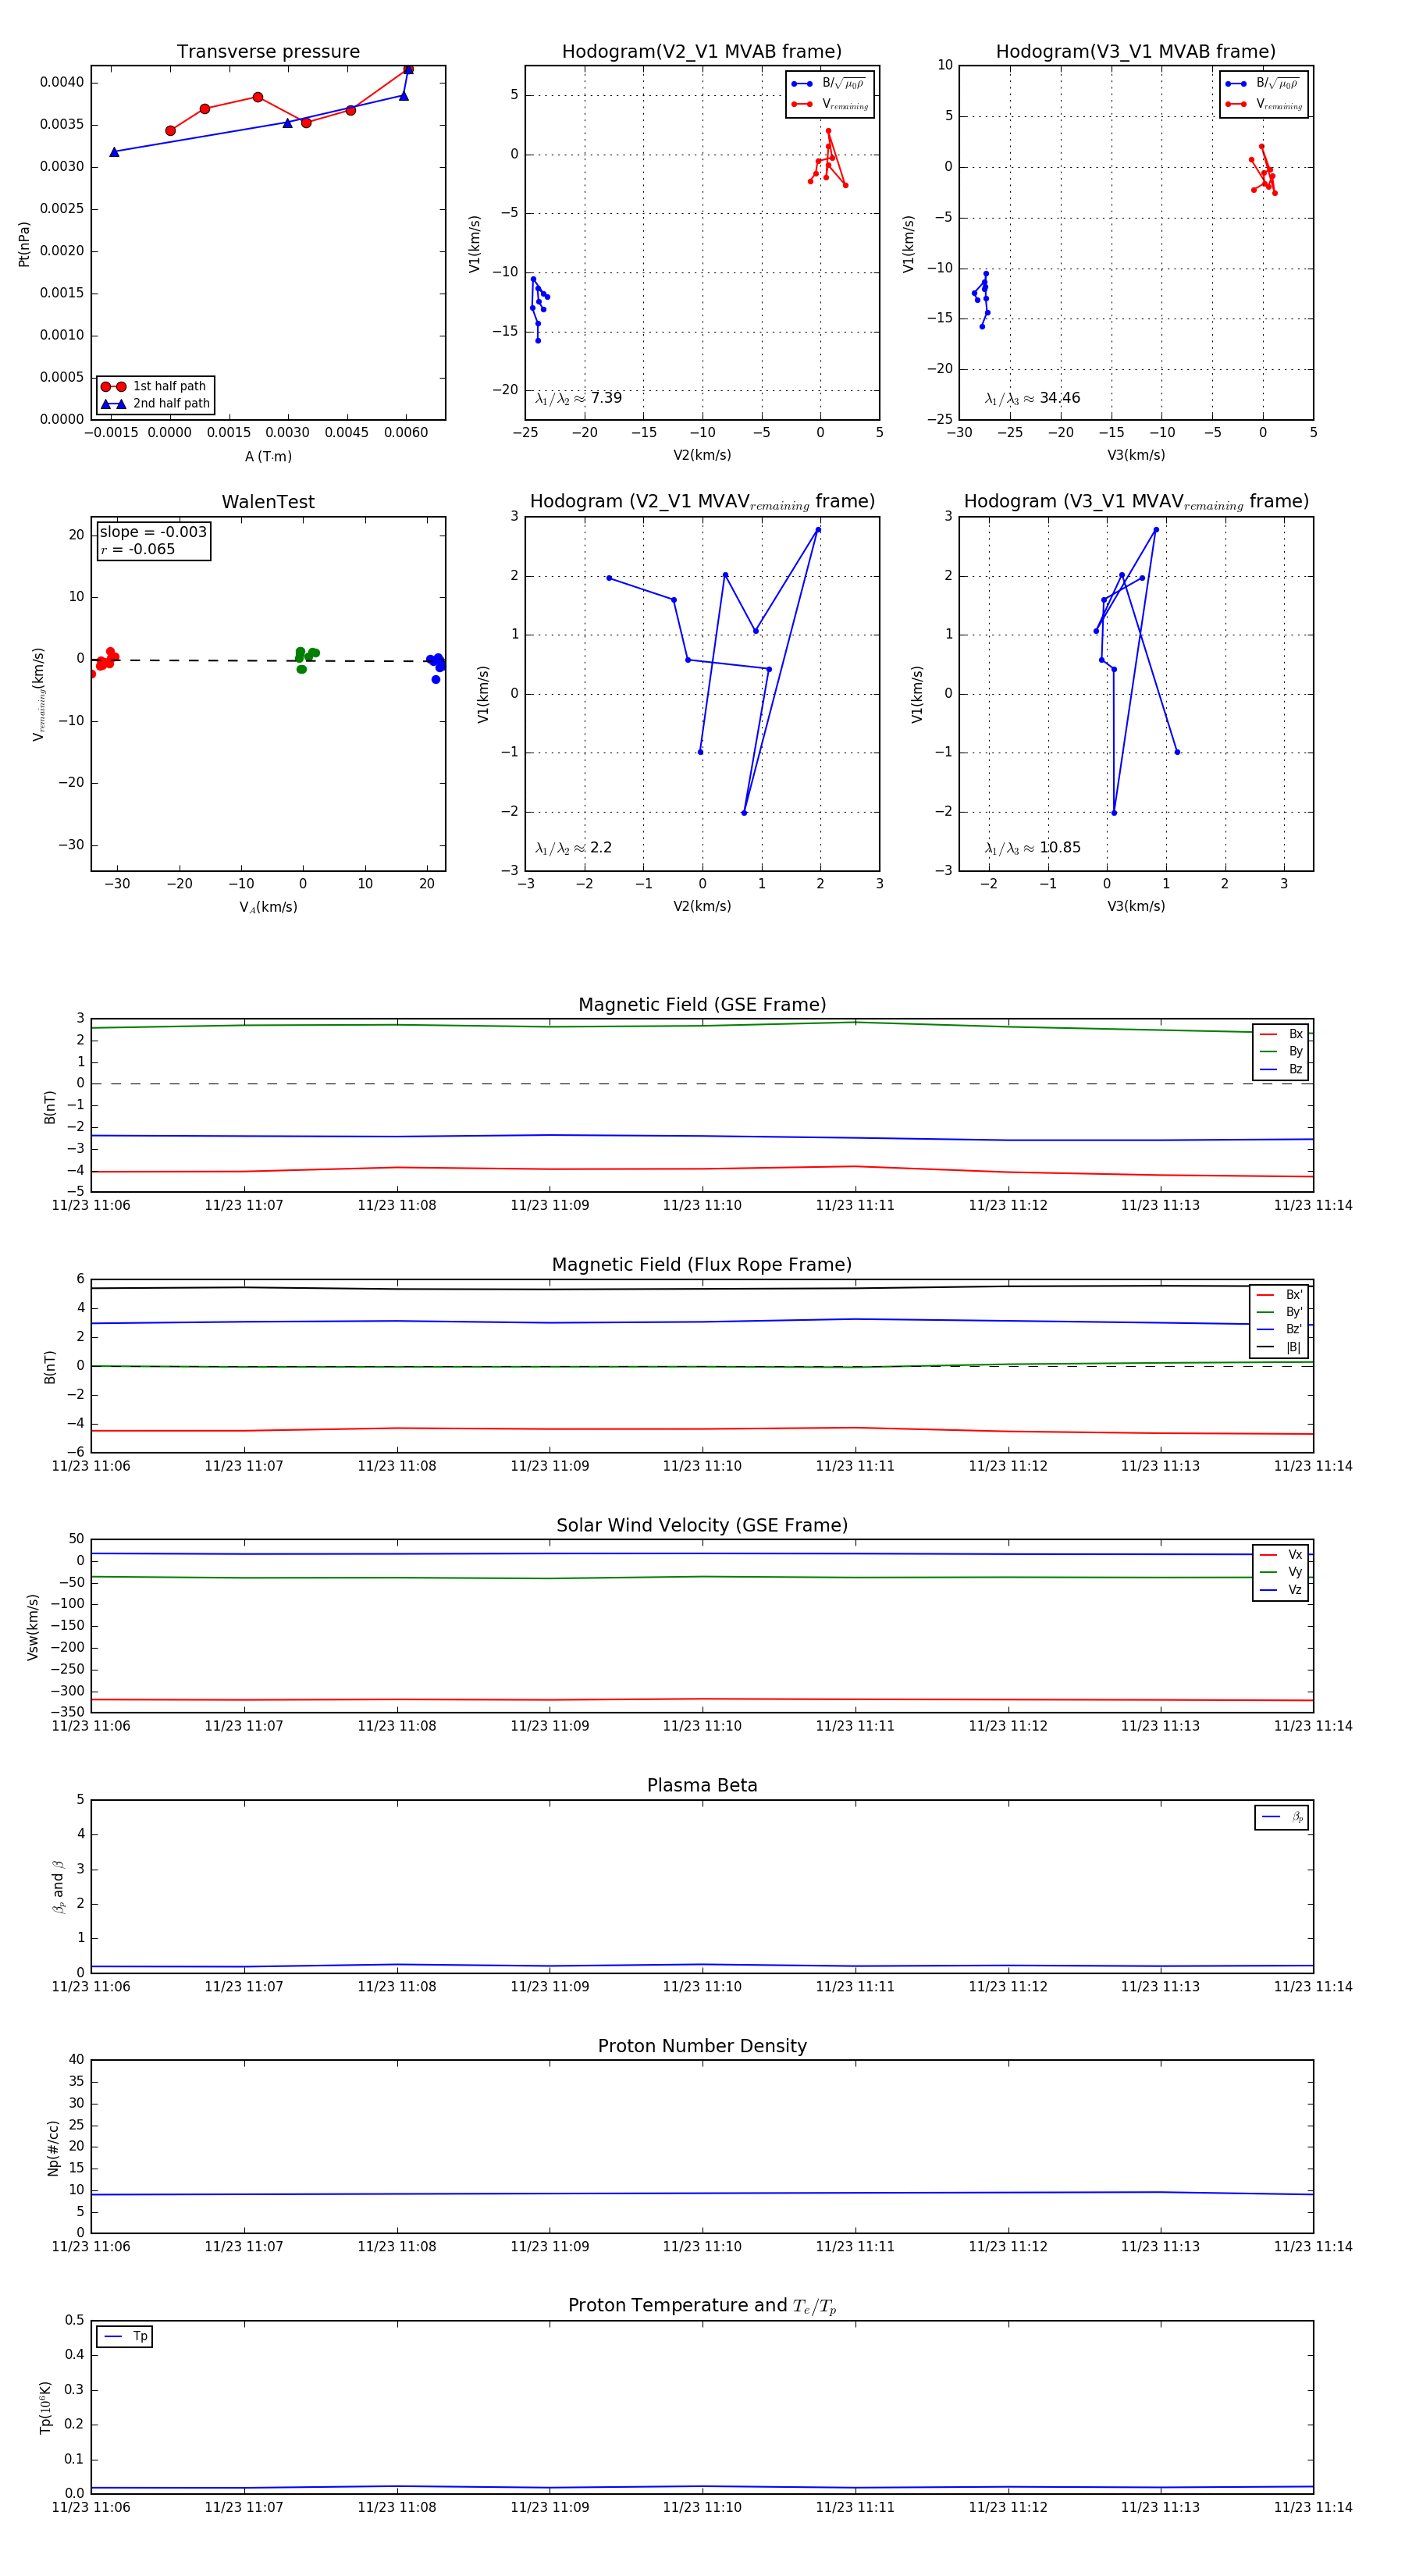Image resolution: width=1405 pixels, height=2576 pixels.
Task: Click "By'" in the Flux Rope legend
Action: pyautogui.click(x=1293, y=1312)
